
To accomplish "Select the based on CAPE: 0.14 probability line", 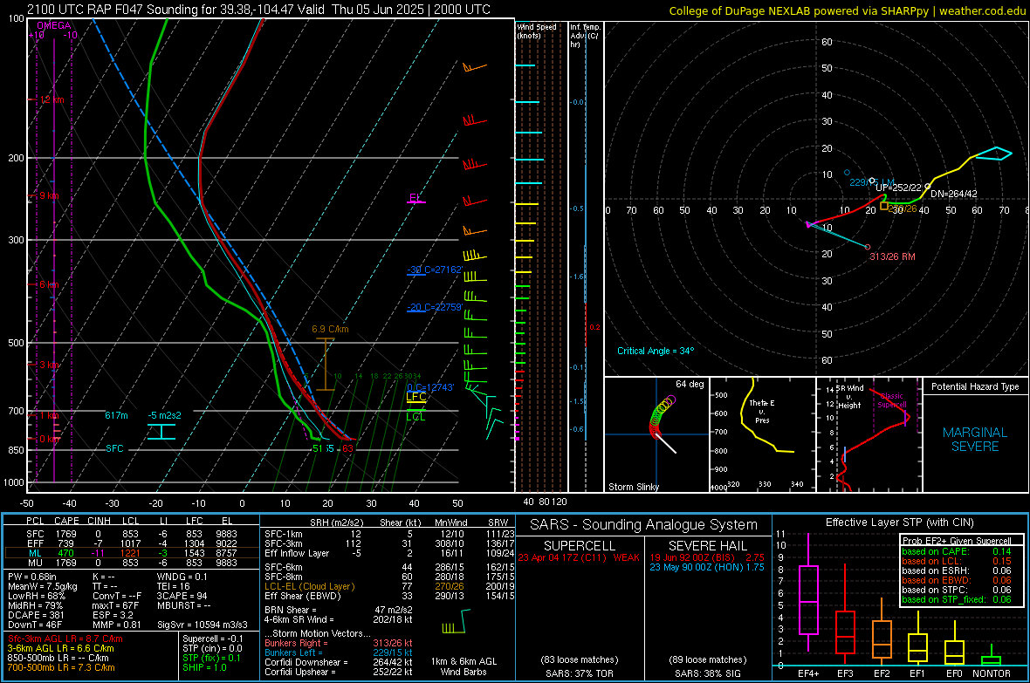I will tap(957, 551).
